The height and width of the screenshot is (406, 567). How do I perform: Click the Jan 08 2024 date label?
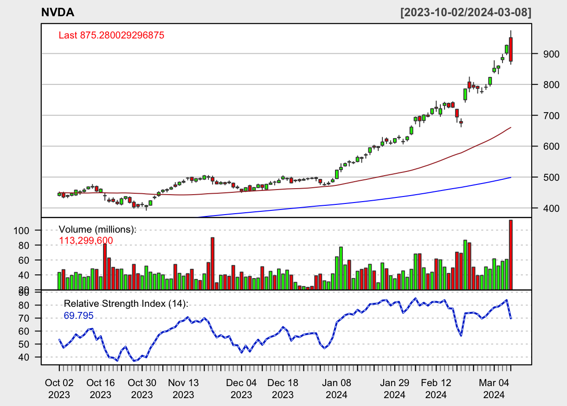click(x=337, y=389)
